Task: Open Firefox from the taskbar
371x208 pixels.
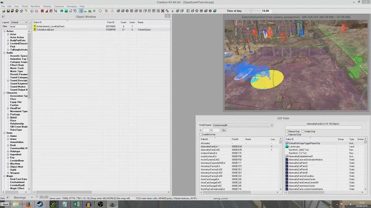Action: pos(28,204)
